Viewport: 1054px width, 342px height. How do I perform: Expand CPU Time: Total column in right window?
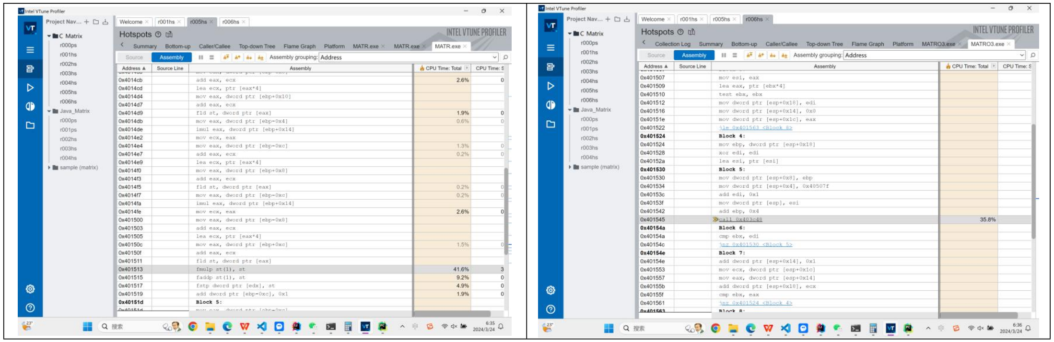click(x=994, y=66)
